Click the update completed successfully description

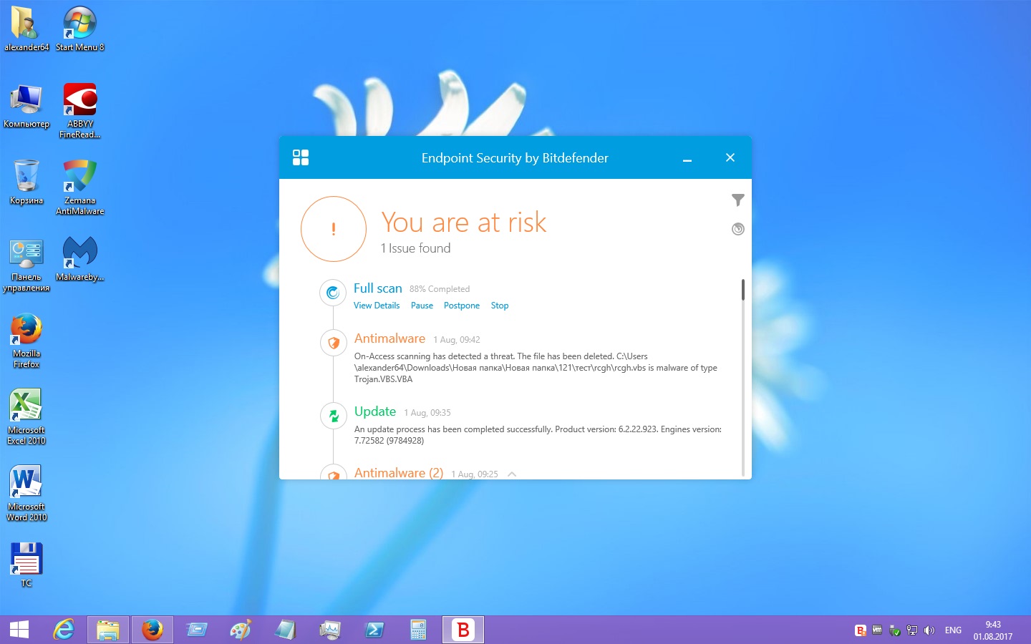coord(538,435)
